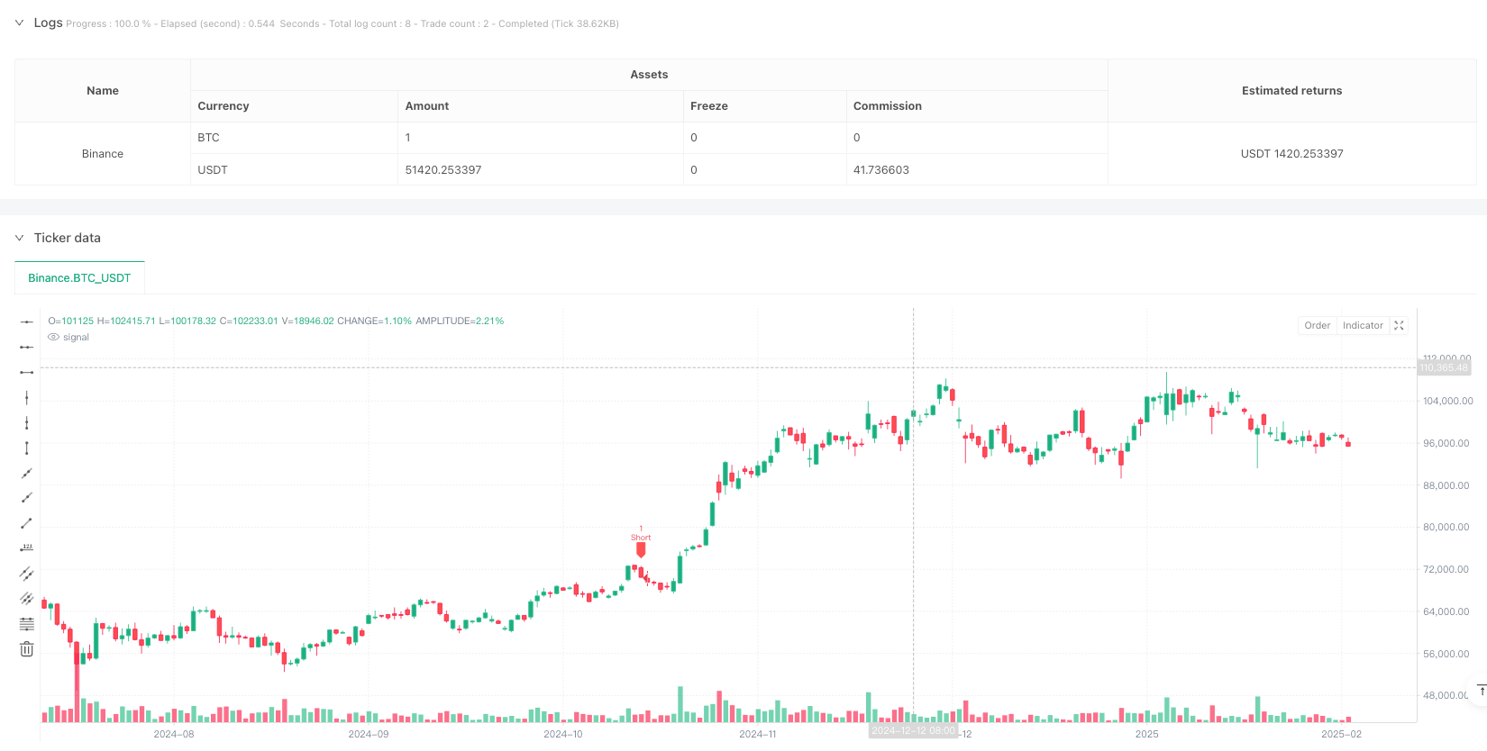The height and width of the screenshot is (751, 1487).
Task: Select the horizontal segment drawing tool
Action: click(x=27, y=372)
